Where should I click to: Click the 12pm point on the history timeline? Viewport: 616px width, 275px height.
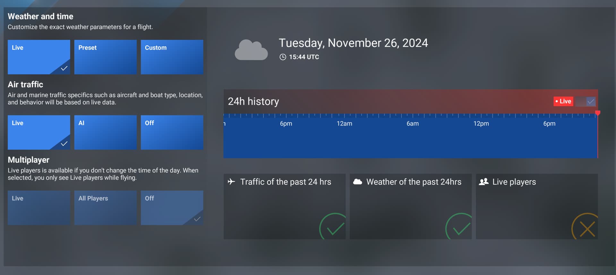pos(481,124)
